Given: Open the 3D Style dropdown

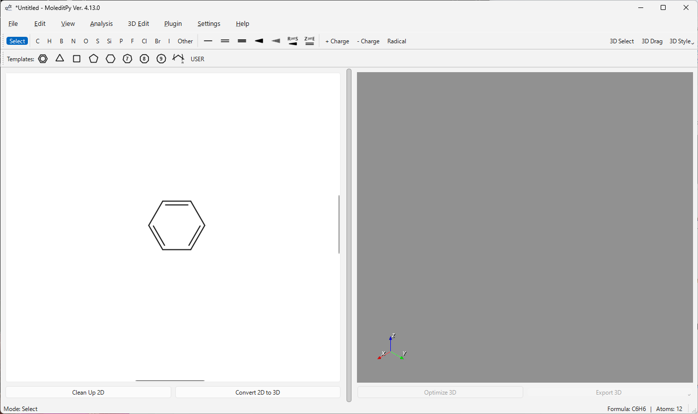Looking at the screenshot, I should (x=681, y=41).
